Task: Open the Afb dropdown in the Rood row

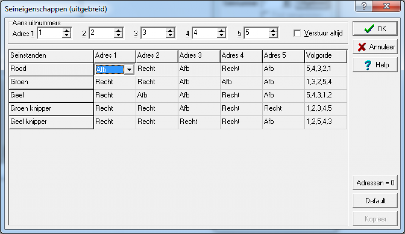Action: click(x=129, y=70)
